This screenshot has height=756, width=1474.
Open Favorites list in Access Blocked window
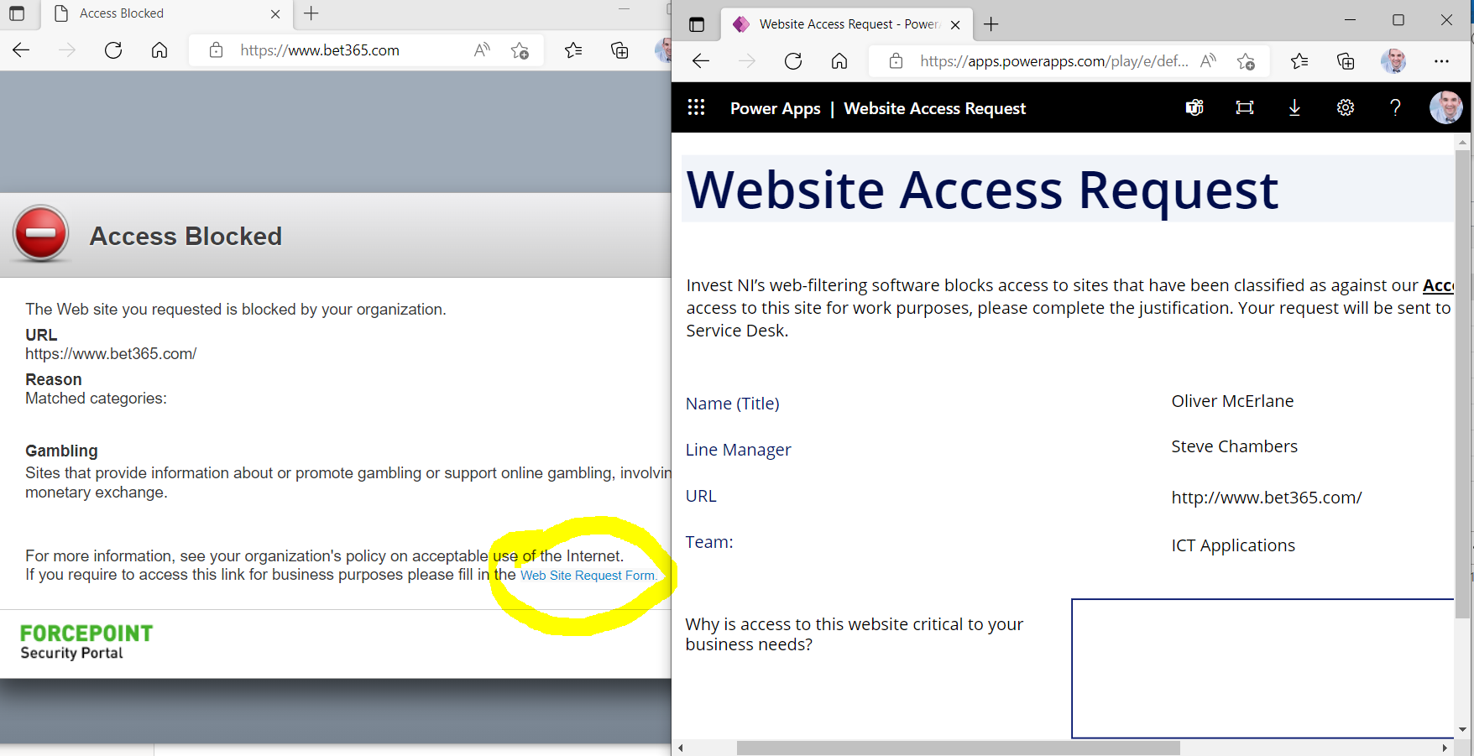click(x=573, y=50)
